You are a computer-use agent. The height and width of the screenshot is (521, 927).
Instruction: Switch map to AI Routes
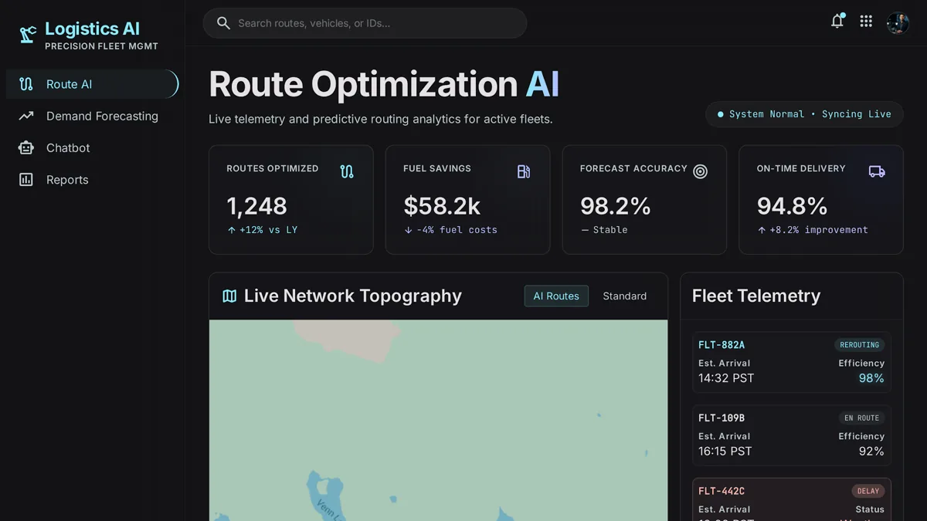coord(556,296)
